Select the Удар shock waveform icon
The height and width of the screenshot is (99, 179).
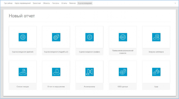tap(156, 72)
